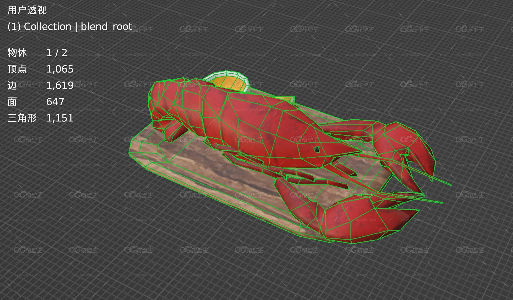This screenshot has width=513, height=300.
Task: Click the face count '647'
Action: tap(55, 102)
